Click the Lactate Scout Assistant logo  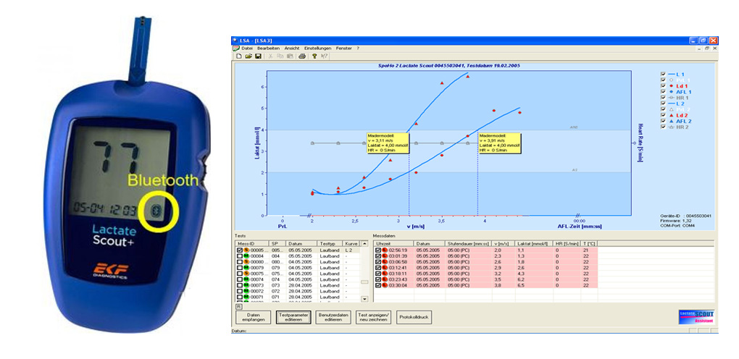click(696, 316)
